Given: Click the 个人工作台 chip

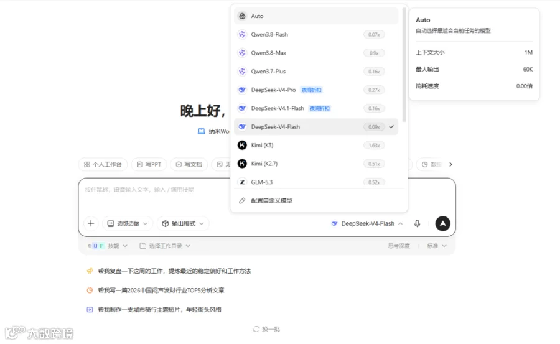Looking at the screenshot, I should (103, 165).
